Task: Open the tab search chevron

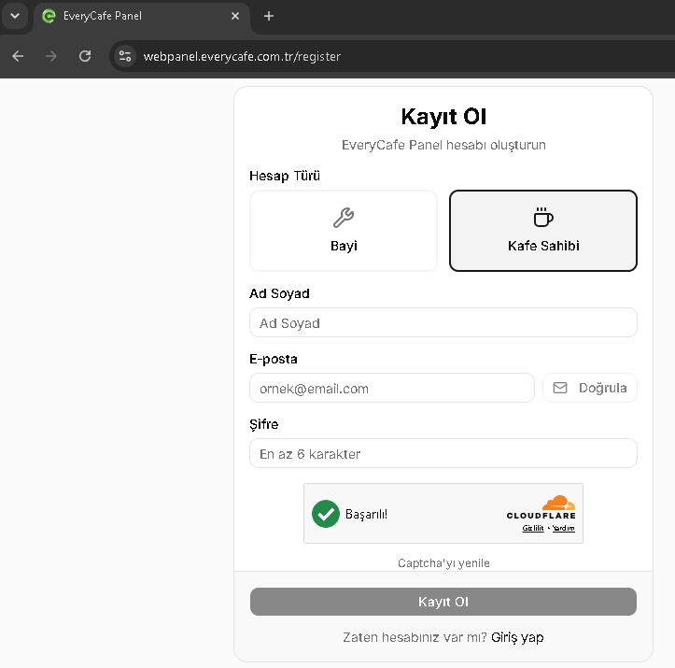Action: [15, 16]
